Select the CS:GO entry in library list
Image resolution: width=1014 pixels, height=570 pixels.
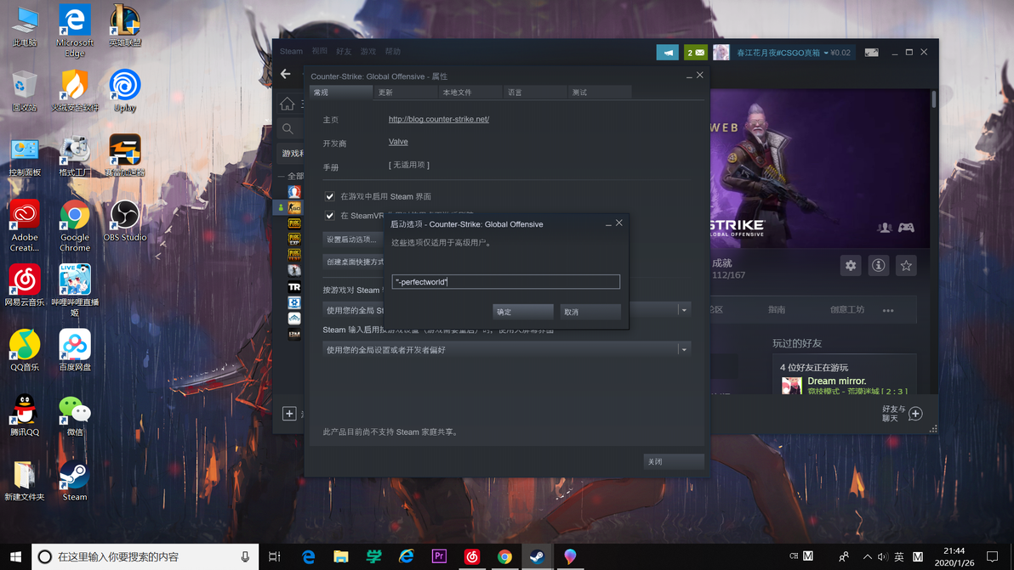pos(294,207)
